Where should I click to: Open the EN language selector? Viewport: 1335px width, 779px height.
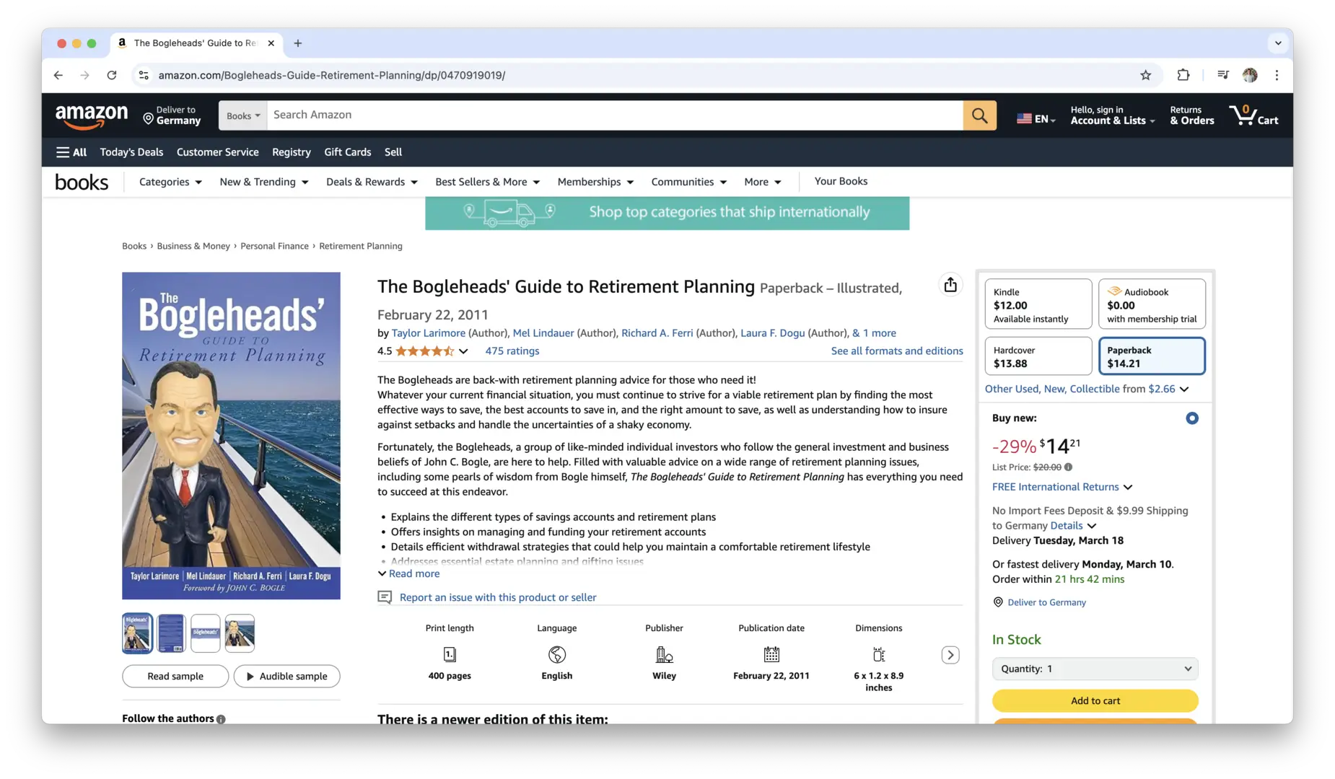(x=1036, y=118)
